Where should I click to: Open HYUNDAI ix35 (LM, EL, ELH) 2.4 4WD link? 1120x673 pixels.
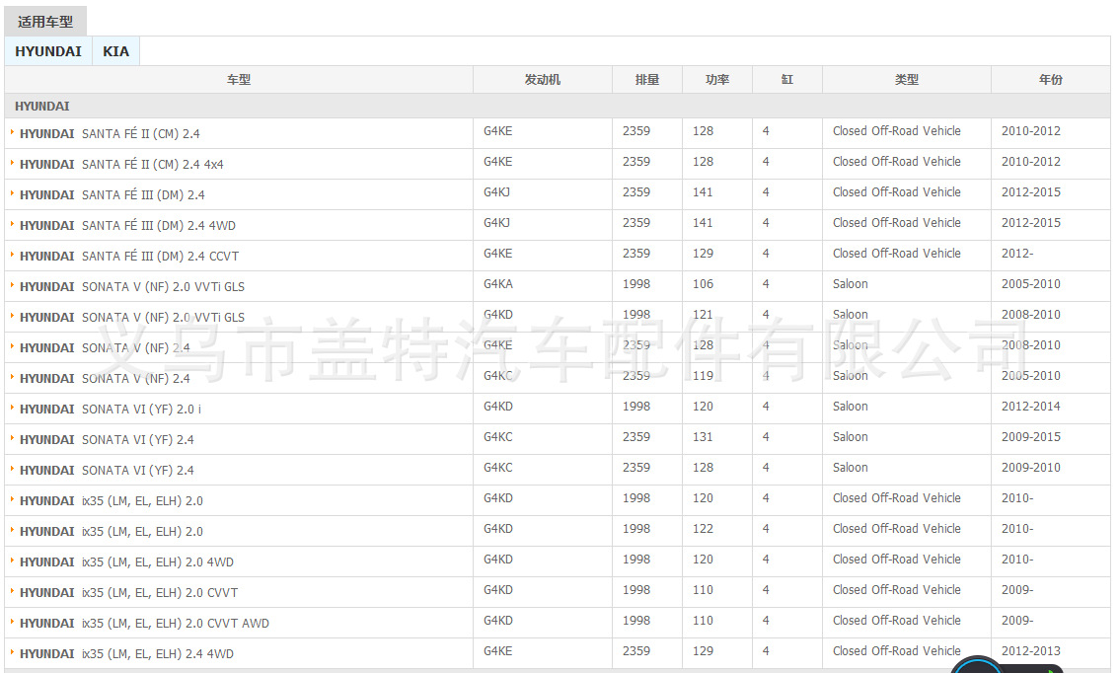click(x=126, y=654)
